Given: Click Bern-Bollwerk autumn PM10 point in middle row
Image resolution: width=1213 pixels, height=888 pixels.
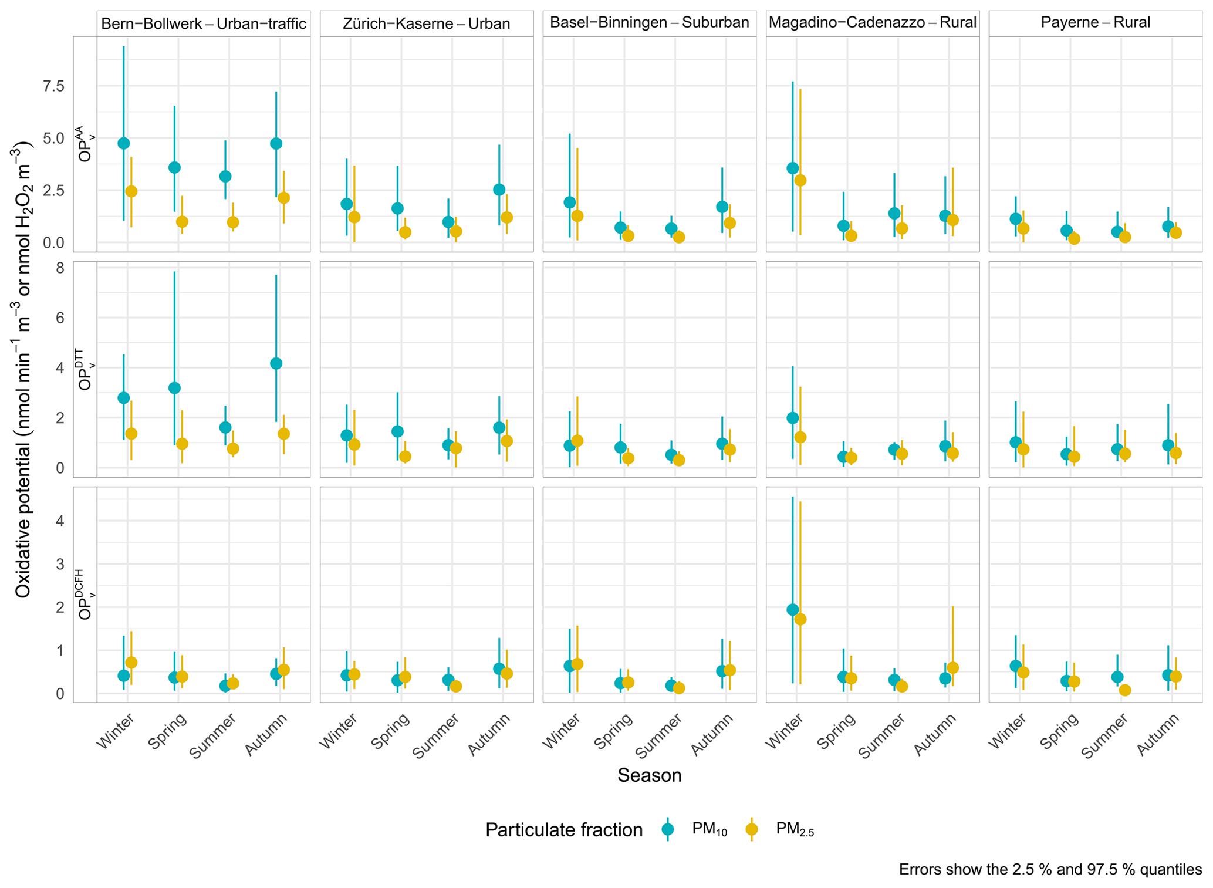Looking at the screenshot, I should (276, 363).
